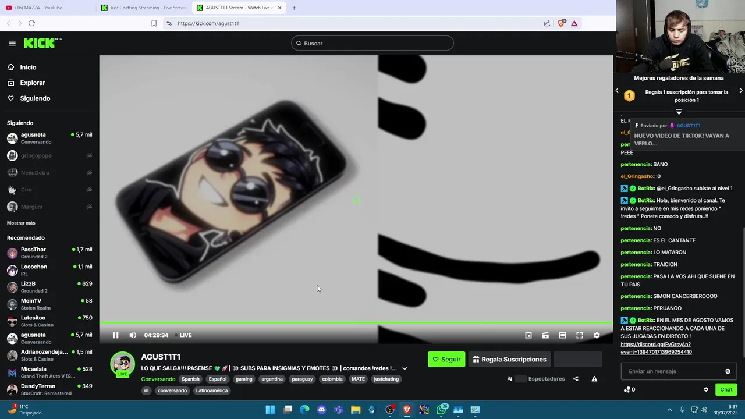Follow the channel with Seguir button
Image resolution: width=745 pixels, height=419 pixels.
click(446, 360)
